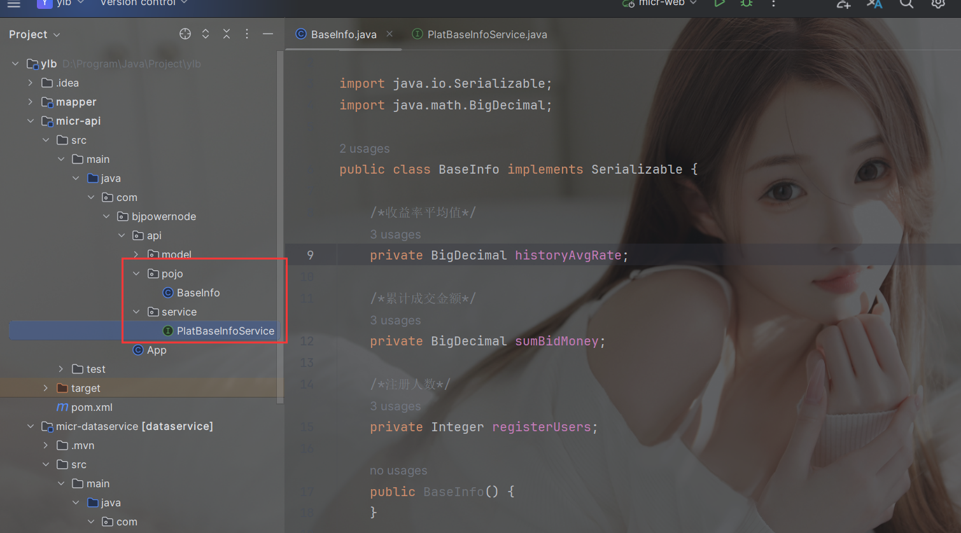Close the BaseInfo.java tab
The height and width of the screenshot is (533, 961).
389,34
